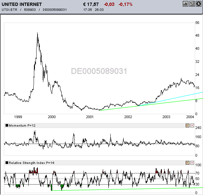203x196 pixels.
Task: Click the 2001 label on time axis
Action: pyautogui.click(x=90, y=117)
